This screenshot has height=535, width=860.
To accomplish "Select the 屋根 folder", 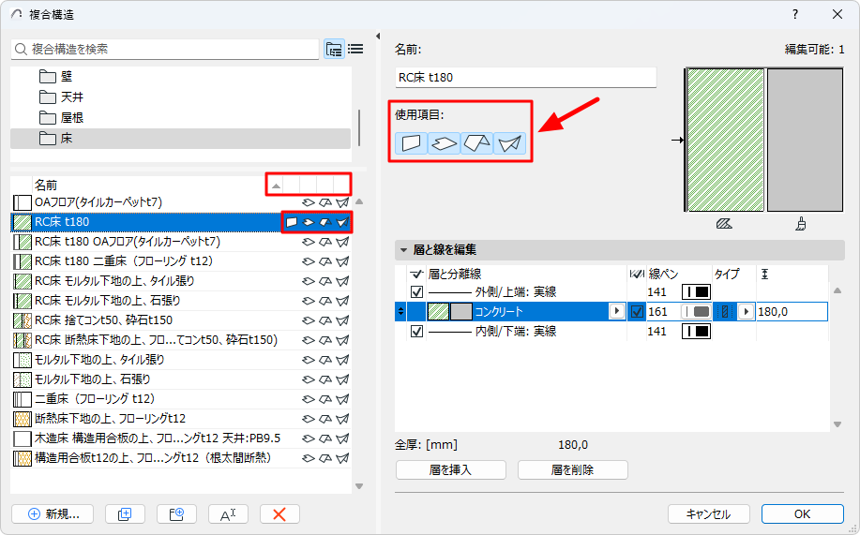I will coord(180,118).
